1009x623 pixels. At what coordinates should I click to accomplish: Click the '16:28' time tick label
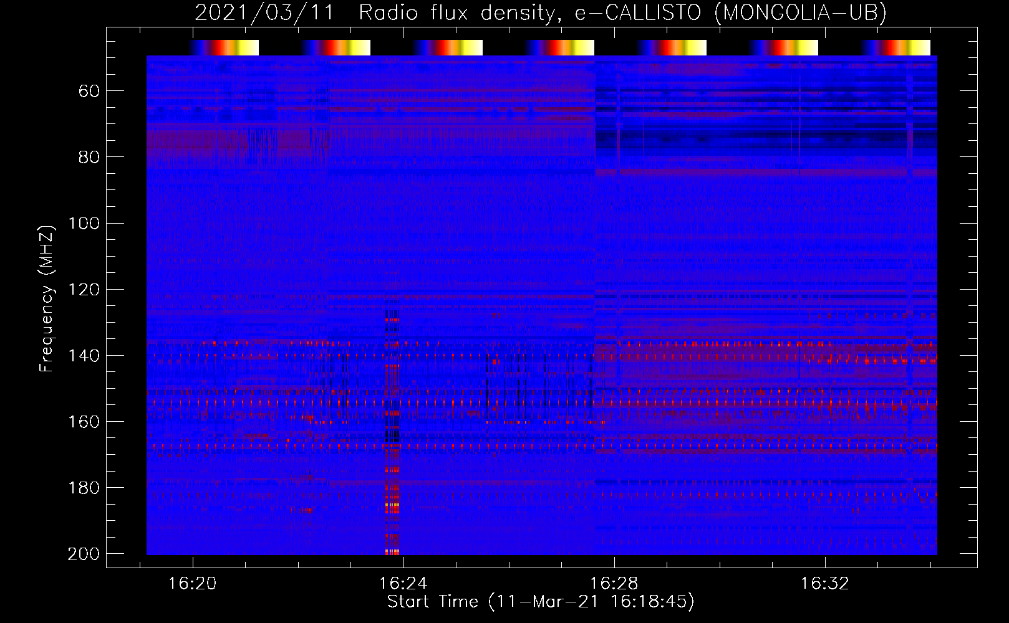[614, 583]
